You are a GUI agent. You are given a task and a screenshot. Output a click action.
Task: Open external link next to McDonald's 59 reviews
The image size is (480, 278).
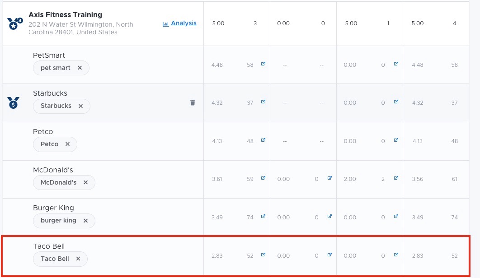263,178
